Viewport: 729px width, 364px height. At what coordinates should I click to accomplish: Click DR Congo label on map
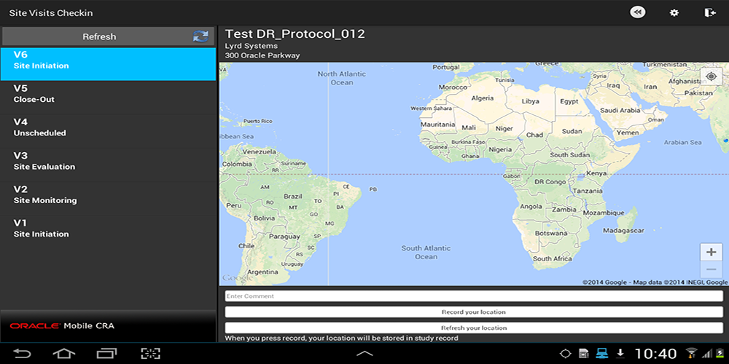point(550,182)
